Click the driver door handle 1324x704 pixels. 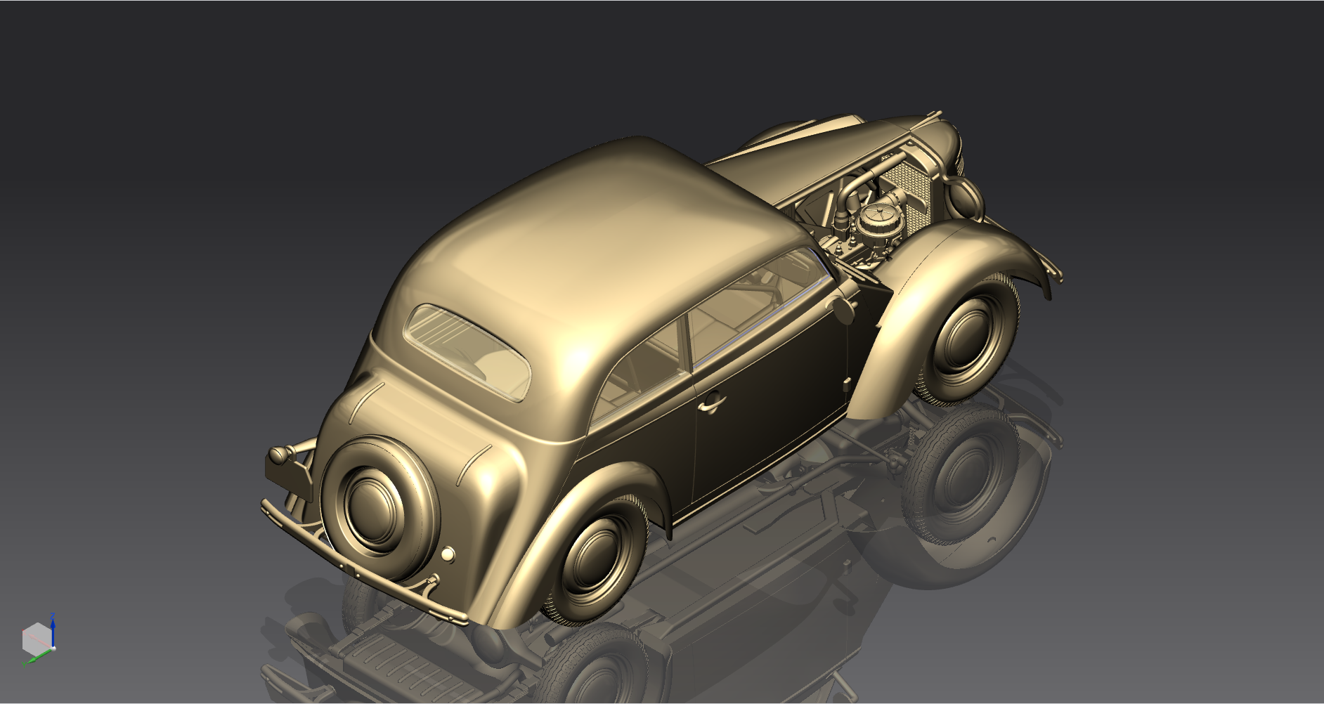point(710,403)
